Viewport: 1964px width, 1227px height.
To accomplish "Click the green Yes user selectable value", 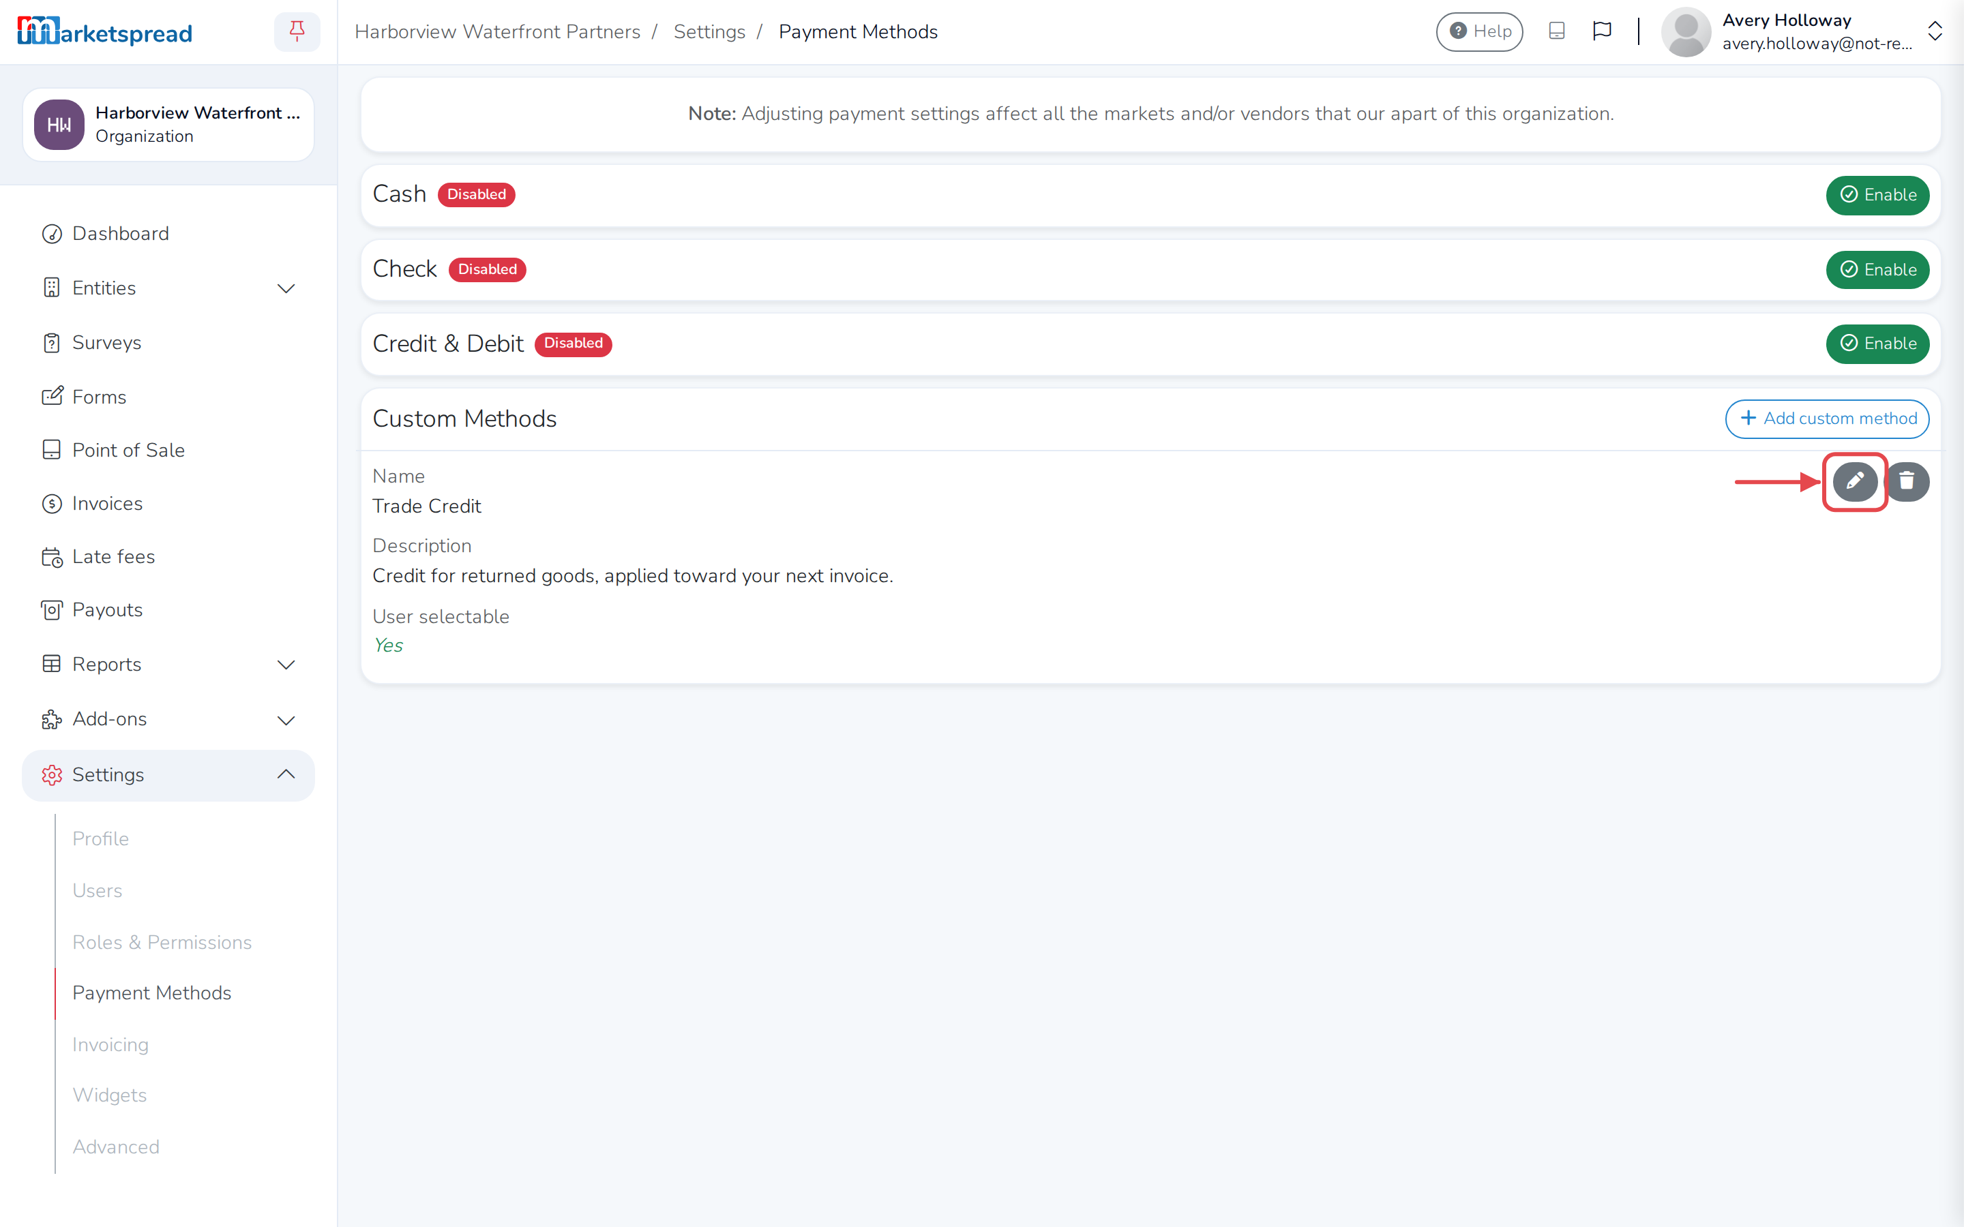I will pyautogui.click(x=388, y=646).
